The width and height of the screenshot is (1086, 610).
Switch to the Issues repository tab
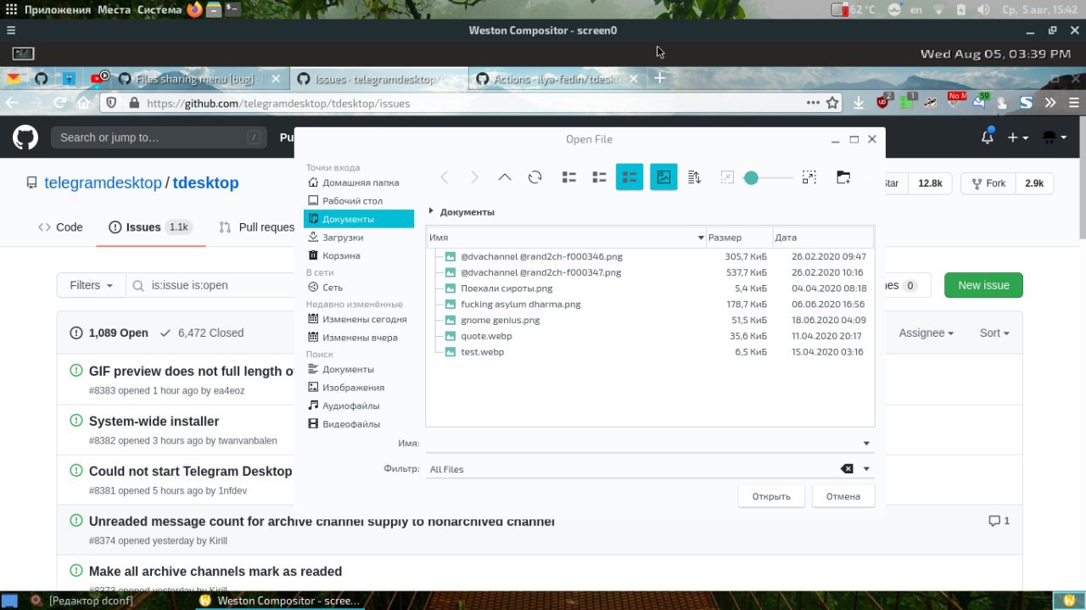[x=150, y=227]
